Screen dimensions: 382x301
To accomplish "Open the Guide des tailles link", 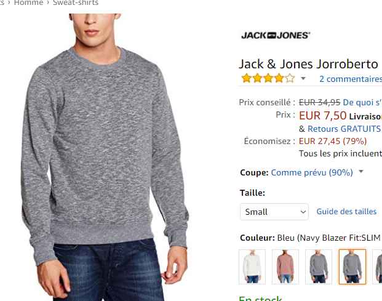I will (x=346, y=211).
